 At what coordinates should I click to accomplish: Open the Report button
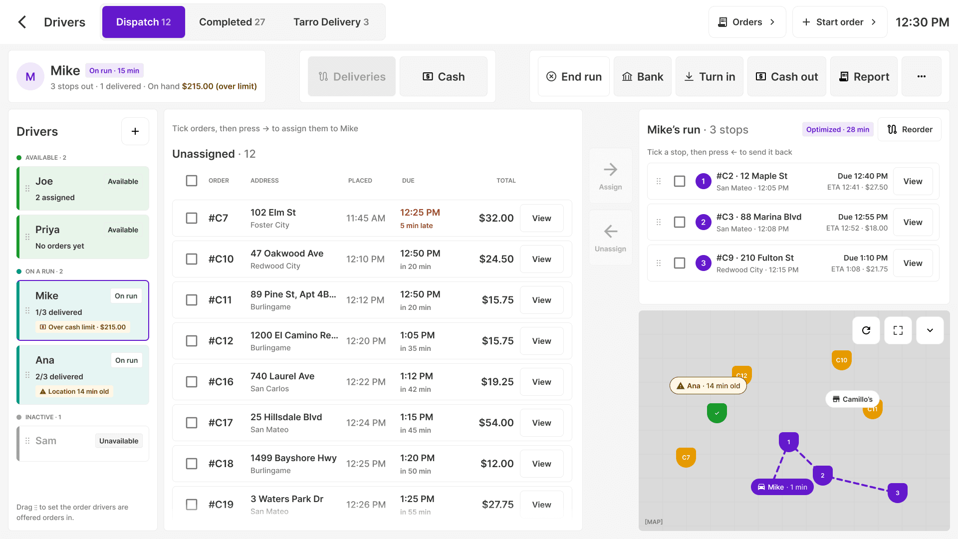point(864,76)
